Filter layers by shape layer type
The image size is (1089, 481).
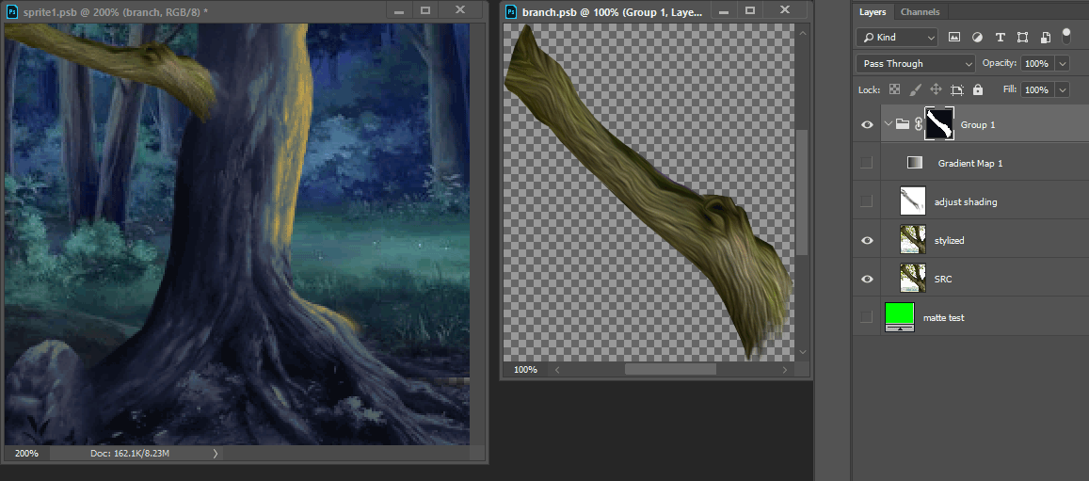[1022, 38]
